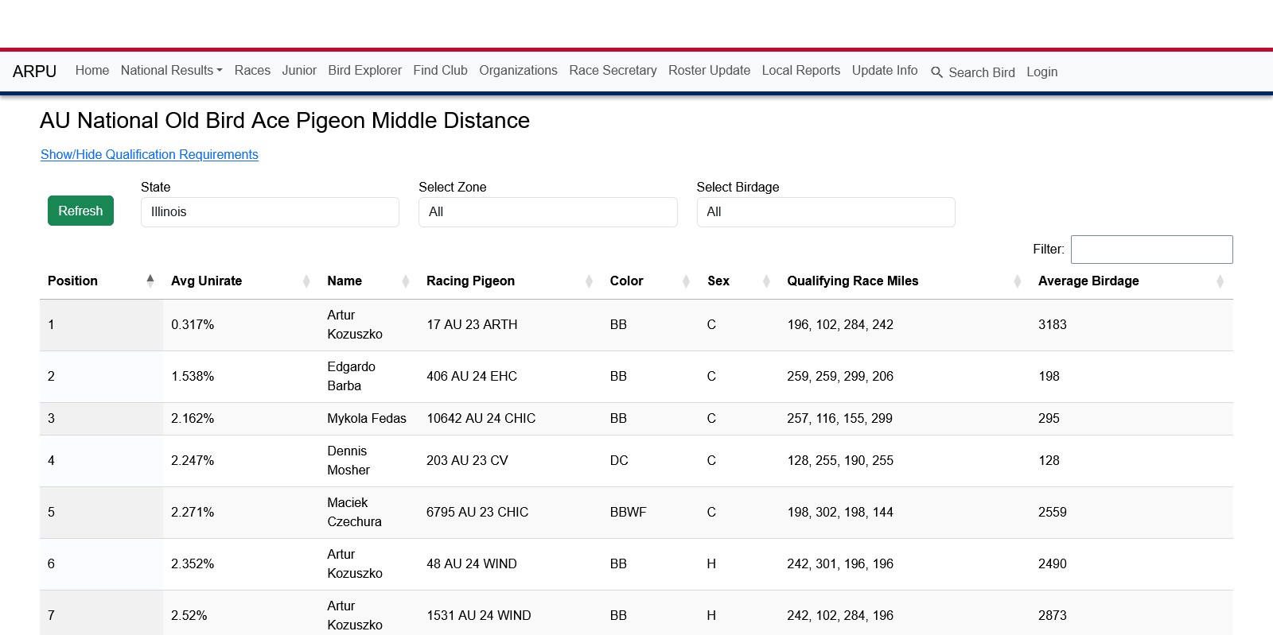The height and width of the screenshot is (635, 1273).
Task: Click sort arrows on Avg Unirate column
Action: pyautogui.click(x=306, y=281)
